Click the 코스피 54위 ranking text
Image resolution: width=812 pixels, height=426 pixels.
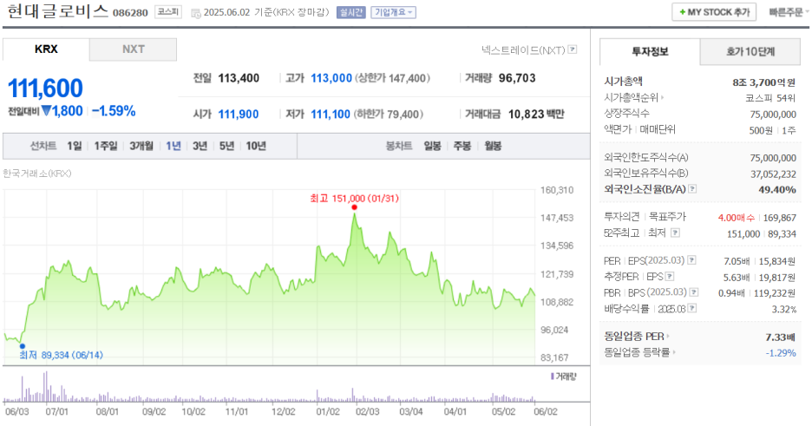click(x=770, y=98)
